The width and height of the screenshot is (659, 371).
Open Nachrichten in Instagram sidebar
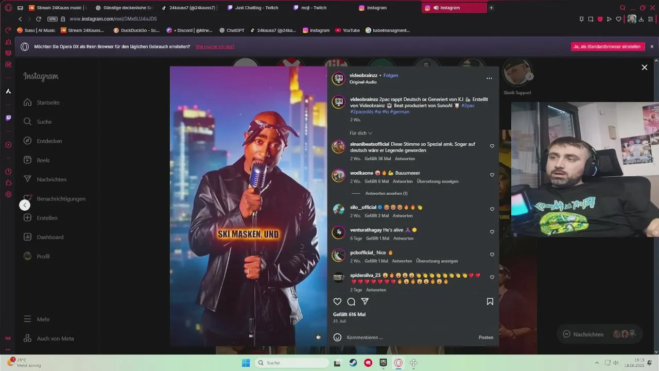pos(45,179)
